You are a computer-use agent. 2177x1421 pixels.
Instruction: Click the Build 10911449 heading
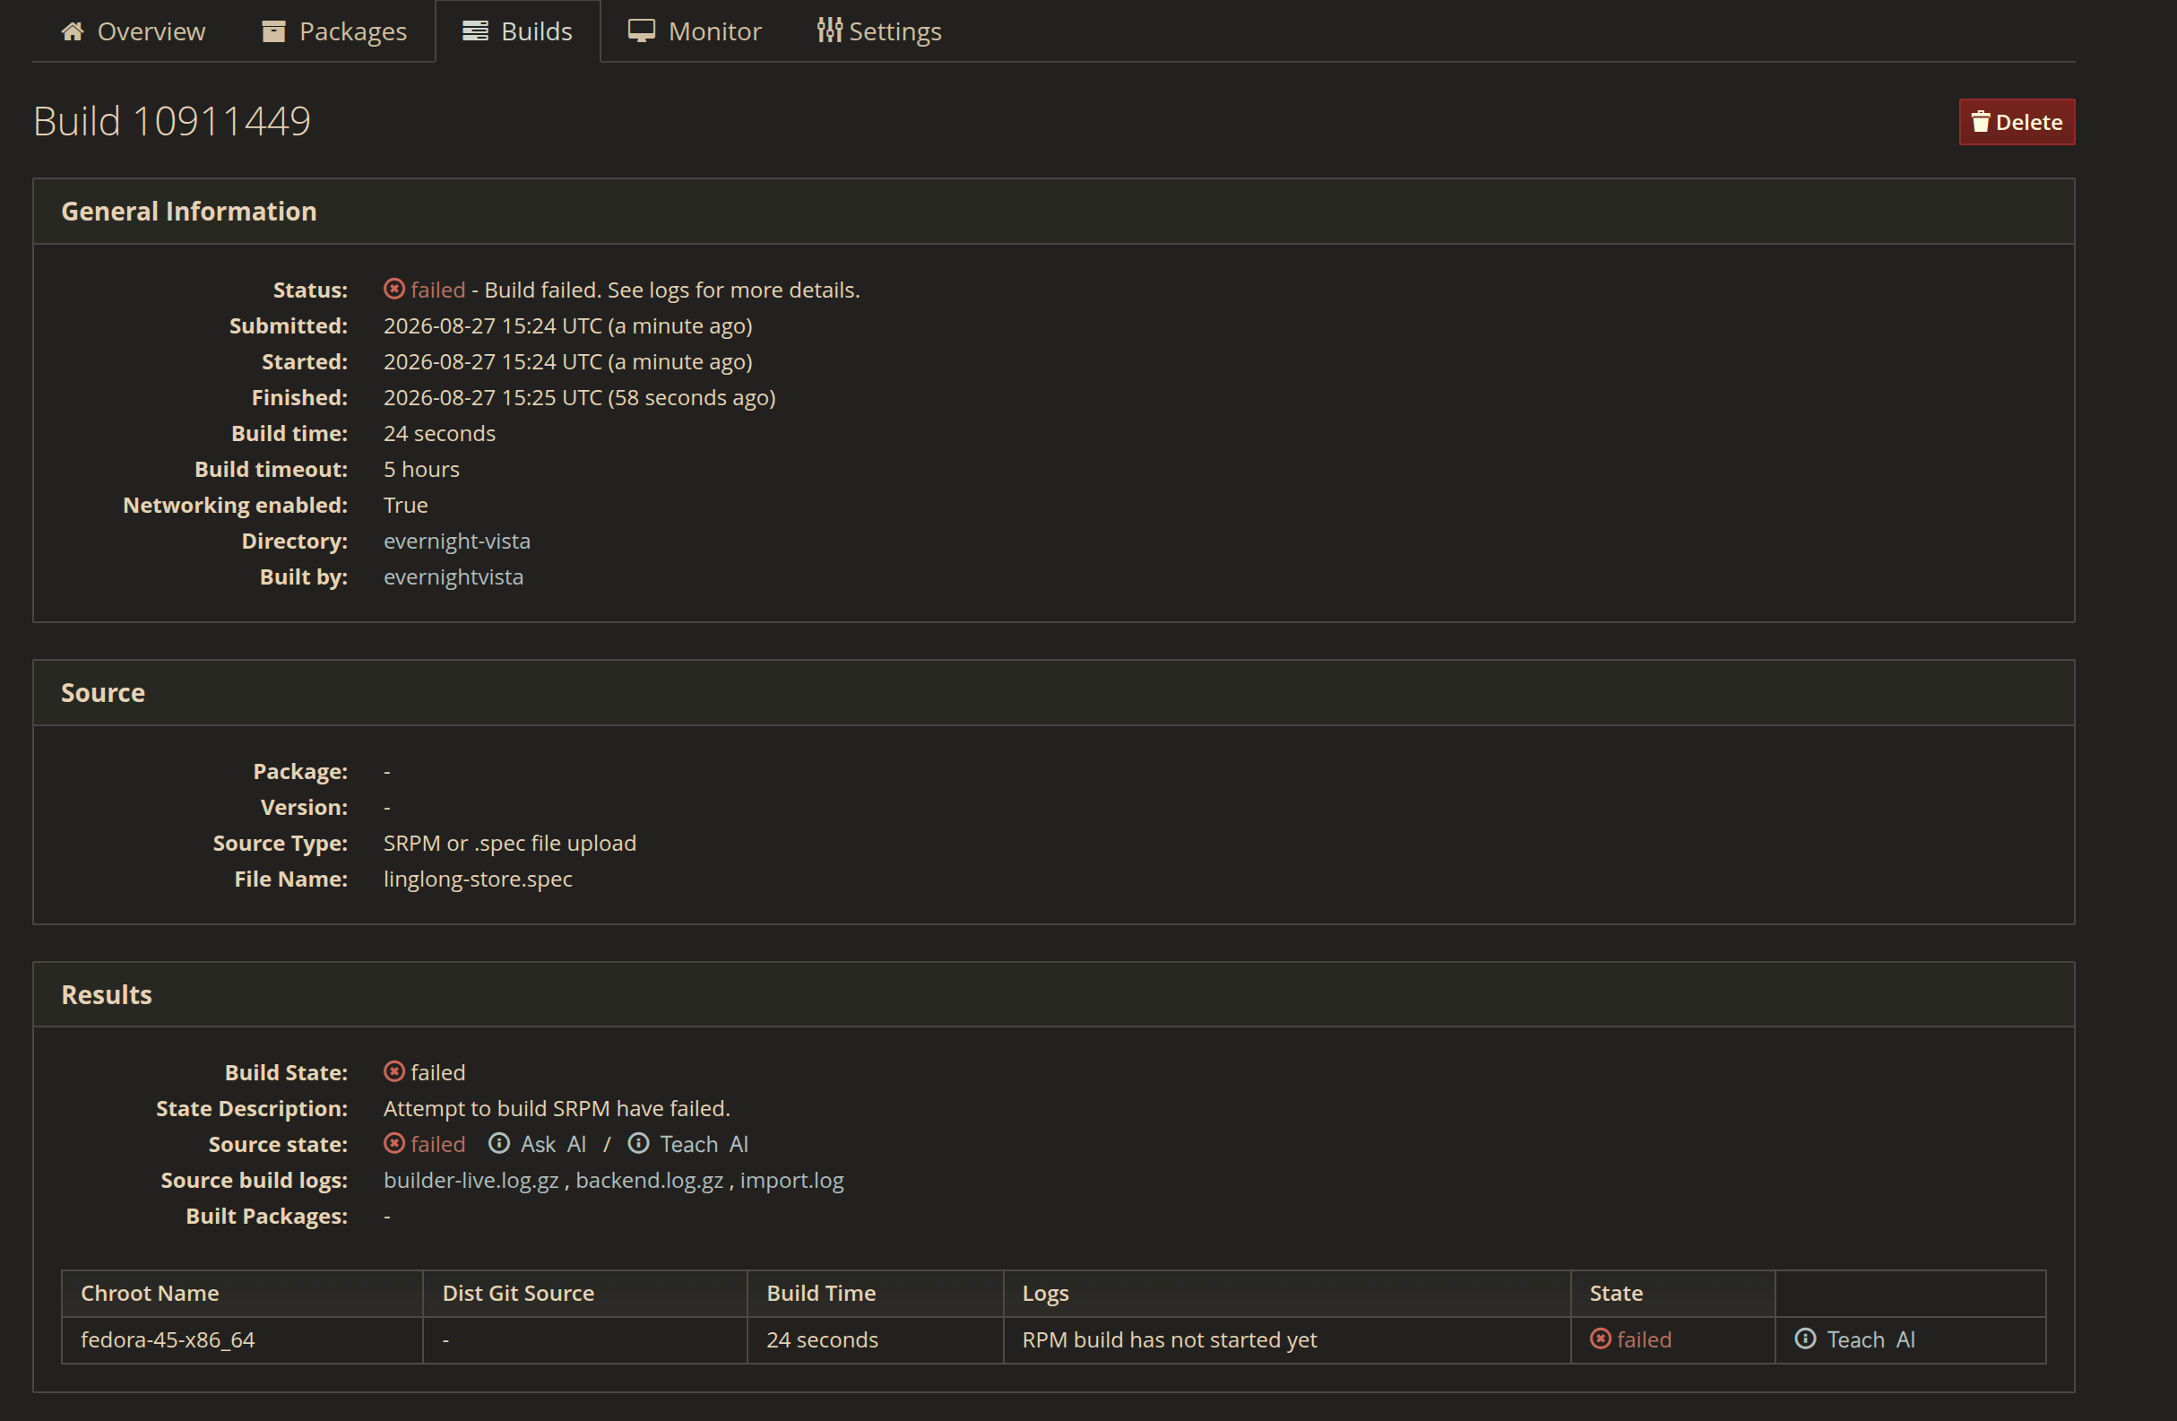click(x=172, y=121)
